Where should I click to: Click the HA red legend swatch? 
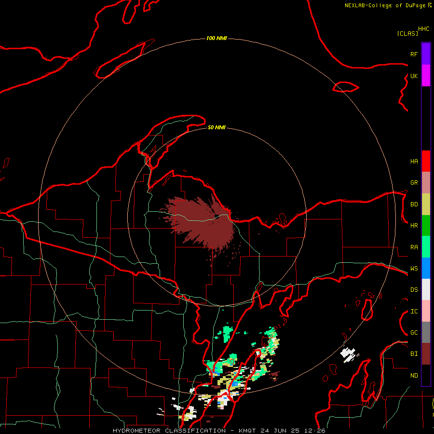(426, 161)
